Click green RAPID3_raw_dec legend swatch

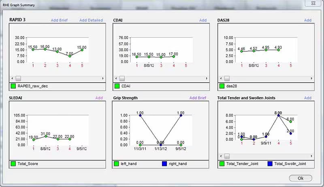13,86
